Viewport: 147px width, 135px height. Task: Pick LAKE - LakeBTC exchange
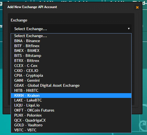(71, 100)
